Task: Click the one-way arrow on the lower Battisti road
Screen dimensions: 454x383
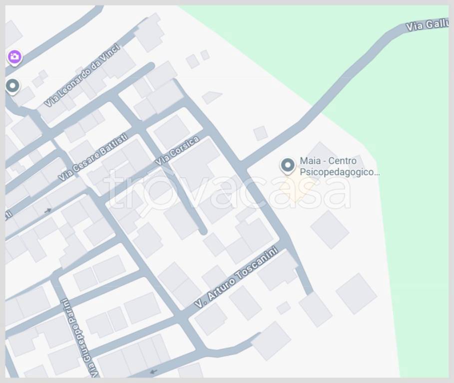Action: (48, 211)
